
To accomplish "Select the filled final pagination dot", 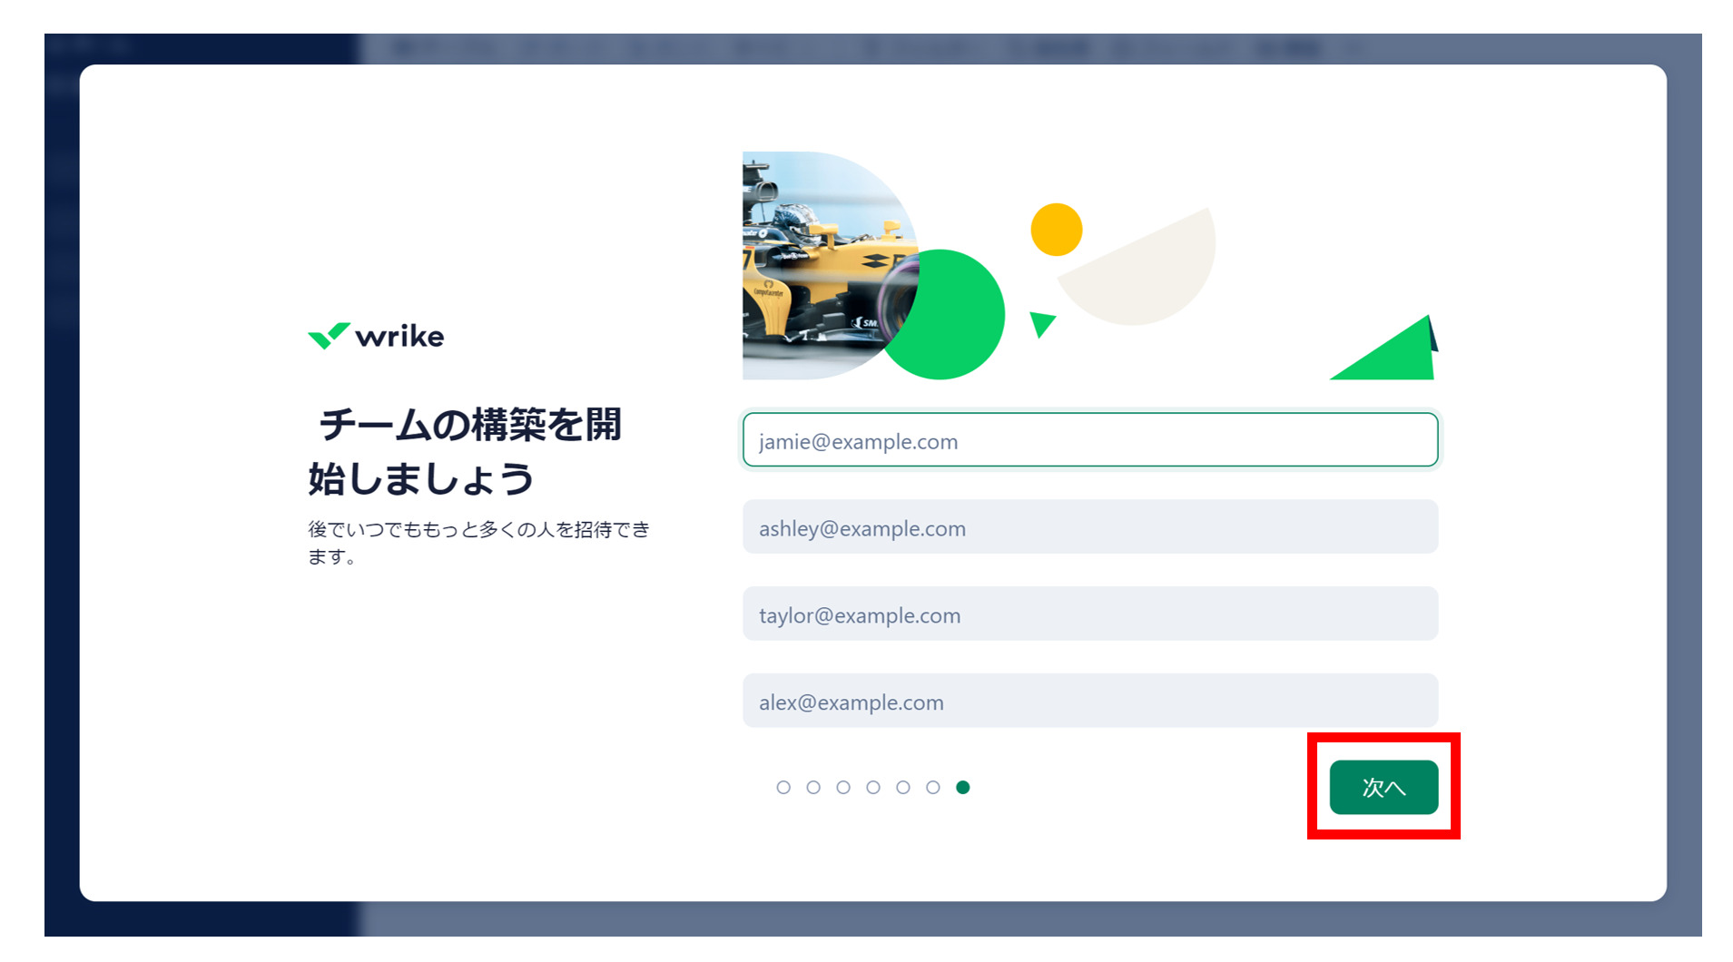I will 964,787.
